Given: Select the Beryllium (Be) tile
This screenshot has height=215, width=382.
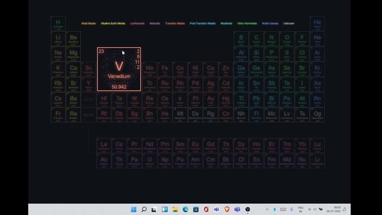Looking at the screenshot, I should [x=73, y=39].
